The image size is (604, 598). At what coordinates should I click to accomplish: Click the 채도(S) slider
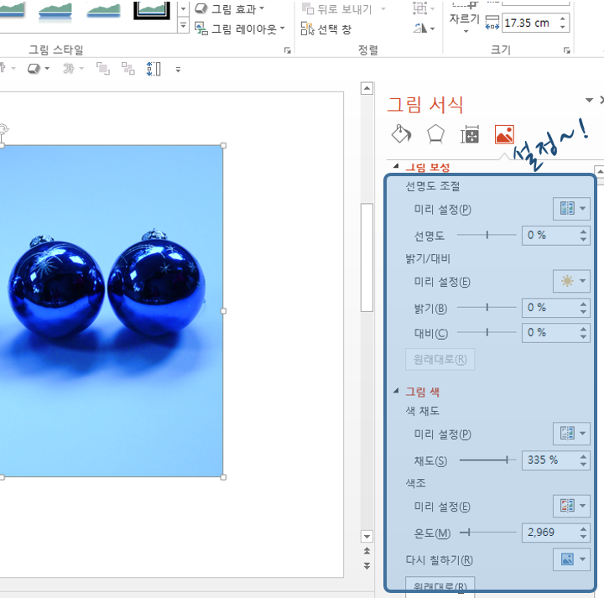click(487, 460)
